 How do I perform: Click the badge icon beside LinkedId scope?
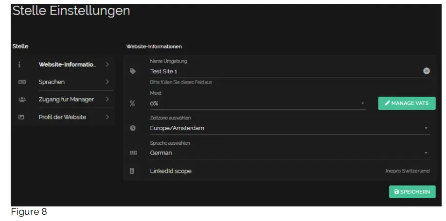132,171
